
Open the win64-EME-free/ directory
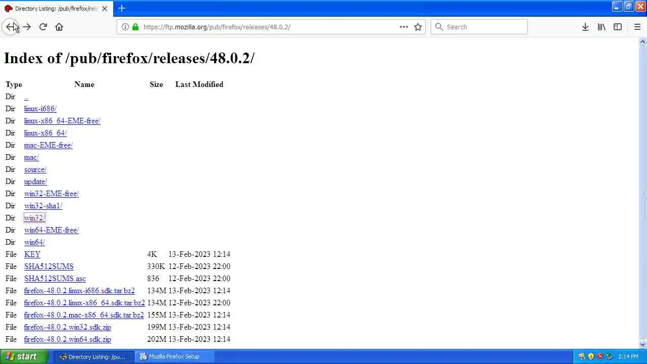(51, 230)
